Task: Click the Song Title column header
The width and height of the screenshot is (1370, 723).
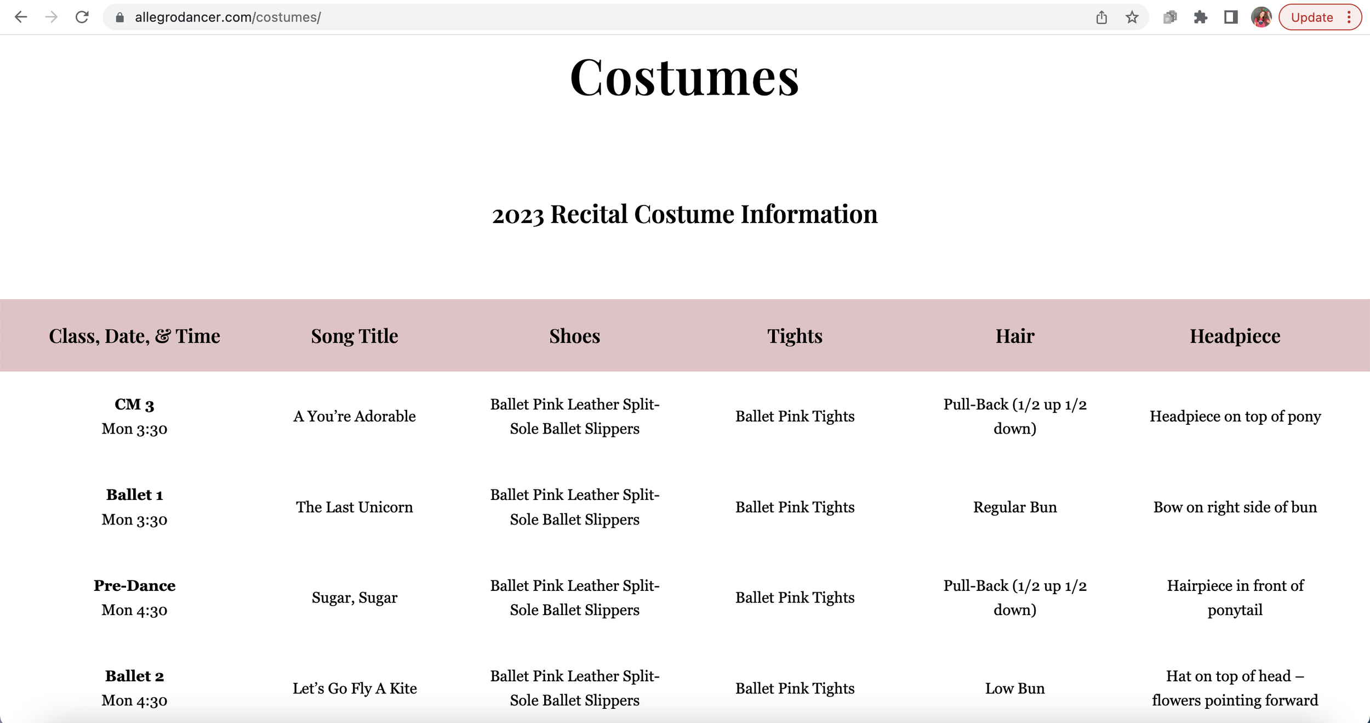Action: pyautogui.click(x=355, y=336)
